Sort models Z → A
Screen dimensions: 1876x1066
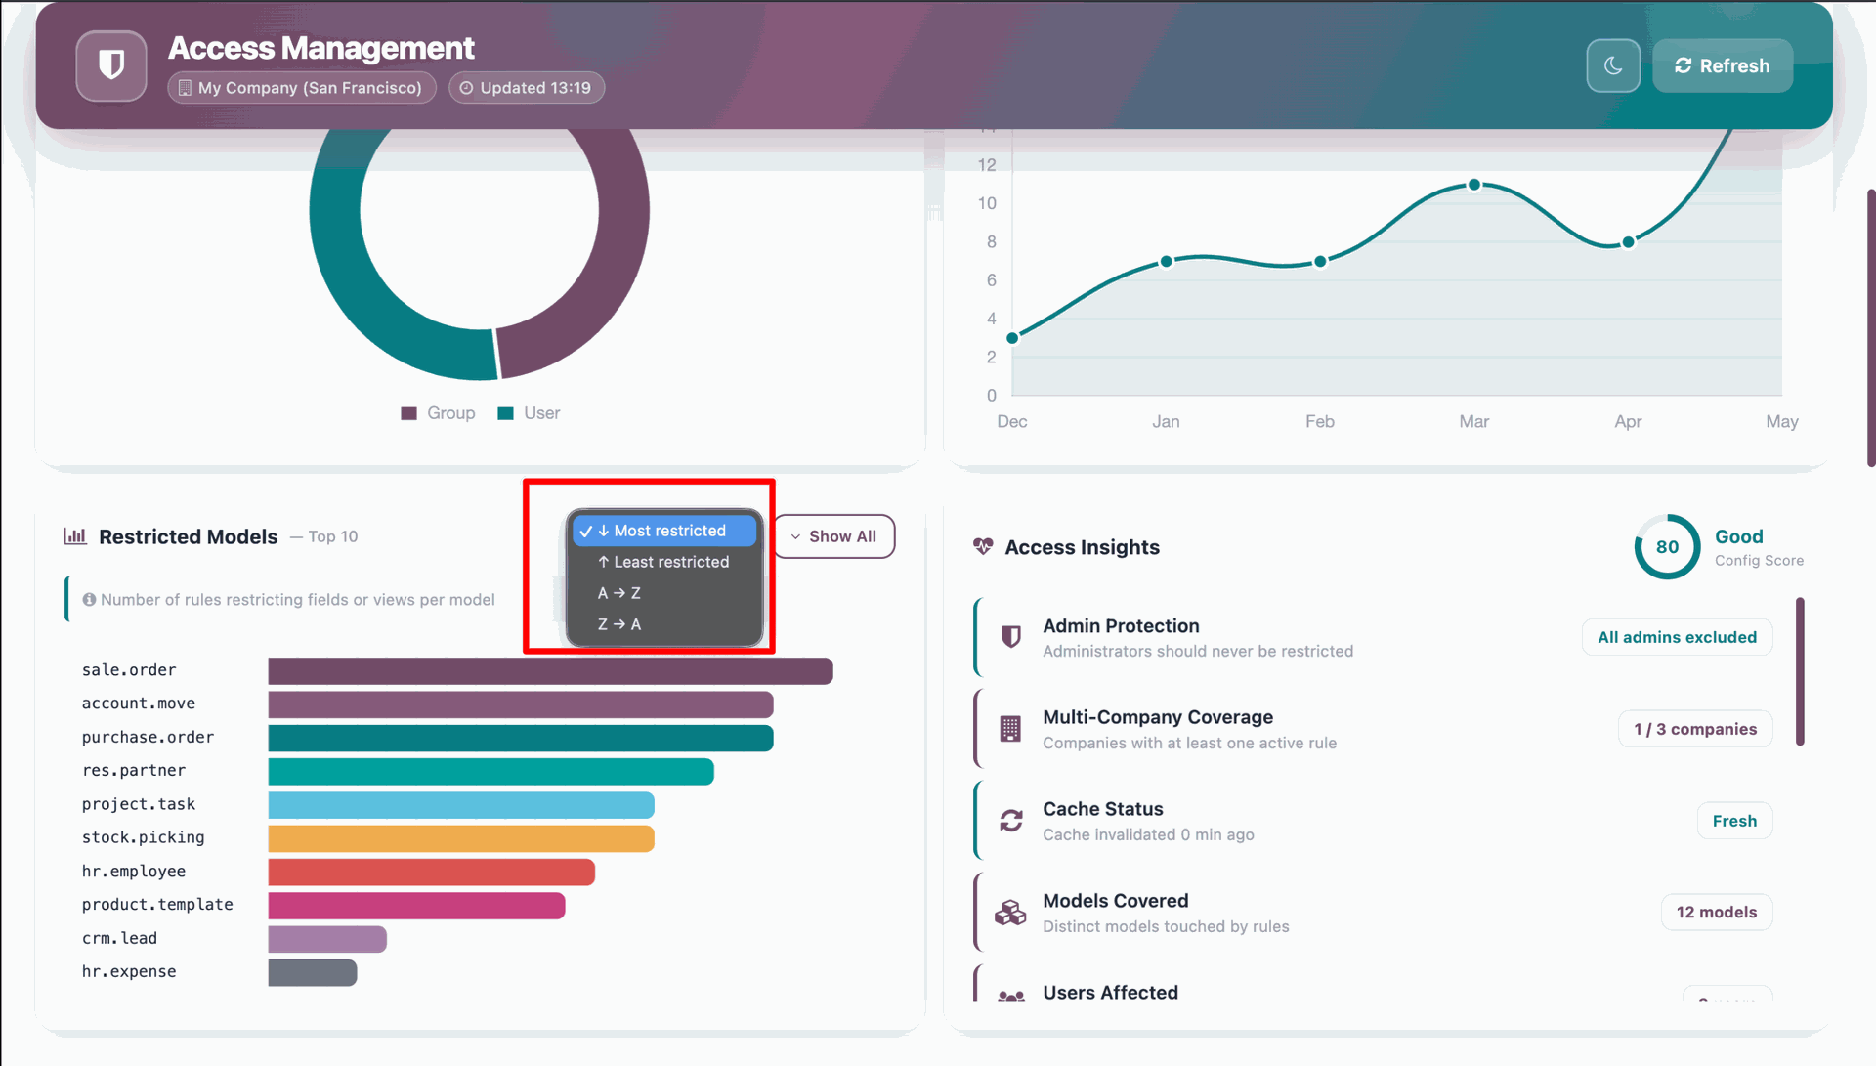[664, 624]
